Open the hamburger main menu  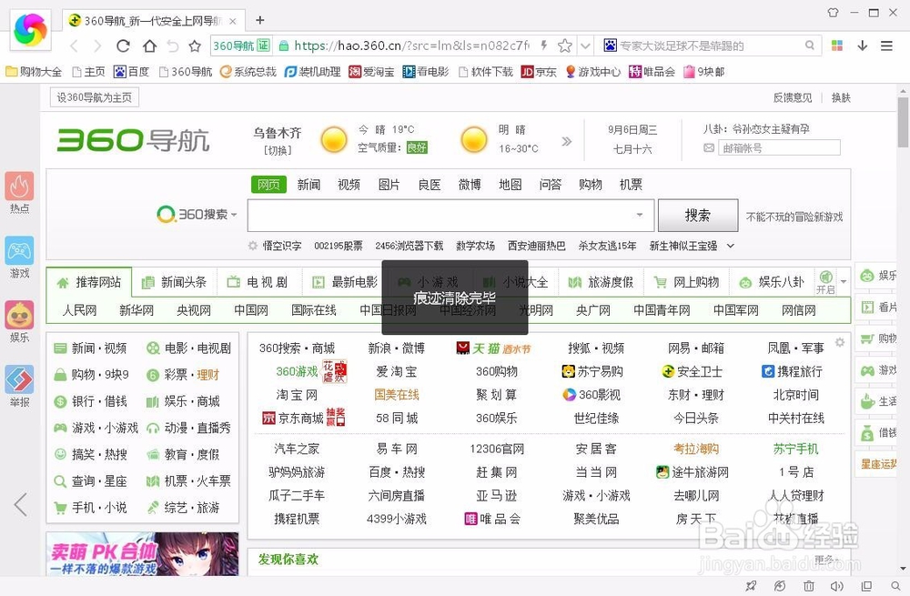coord(887,45)
